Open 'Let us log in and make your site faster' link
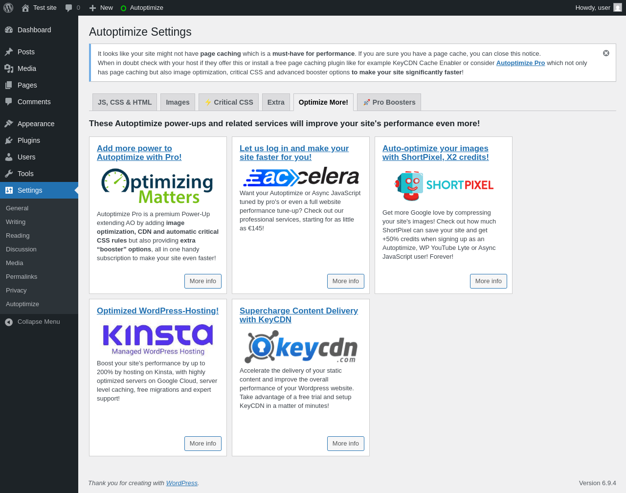The width and height of the screenshot is (626, 493). (x=294, y=153)
